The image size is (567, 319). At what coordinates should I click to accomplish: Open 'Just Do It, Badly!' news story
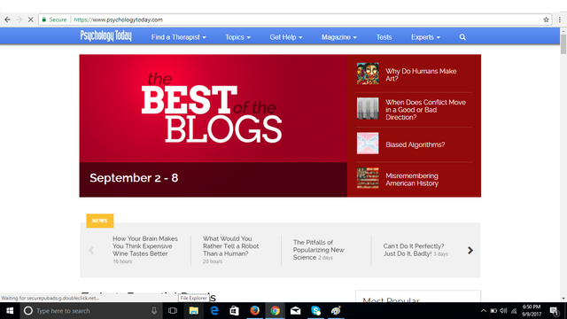[414, 250]
